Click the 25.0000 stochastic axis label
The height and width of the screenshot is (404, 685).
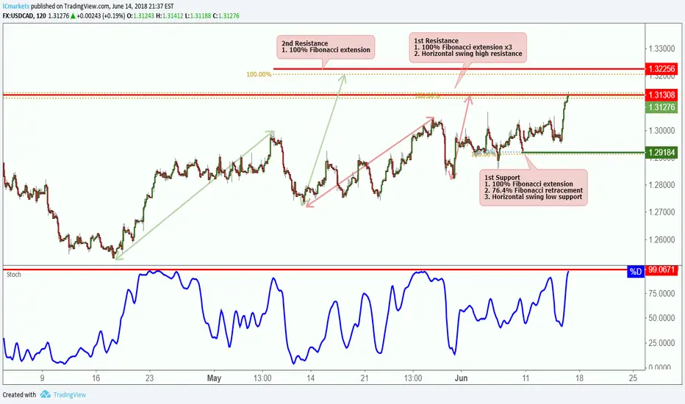pos(661,343)
